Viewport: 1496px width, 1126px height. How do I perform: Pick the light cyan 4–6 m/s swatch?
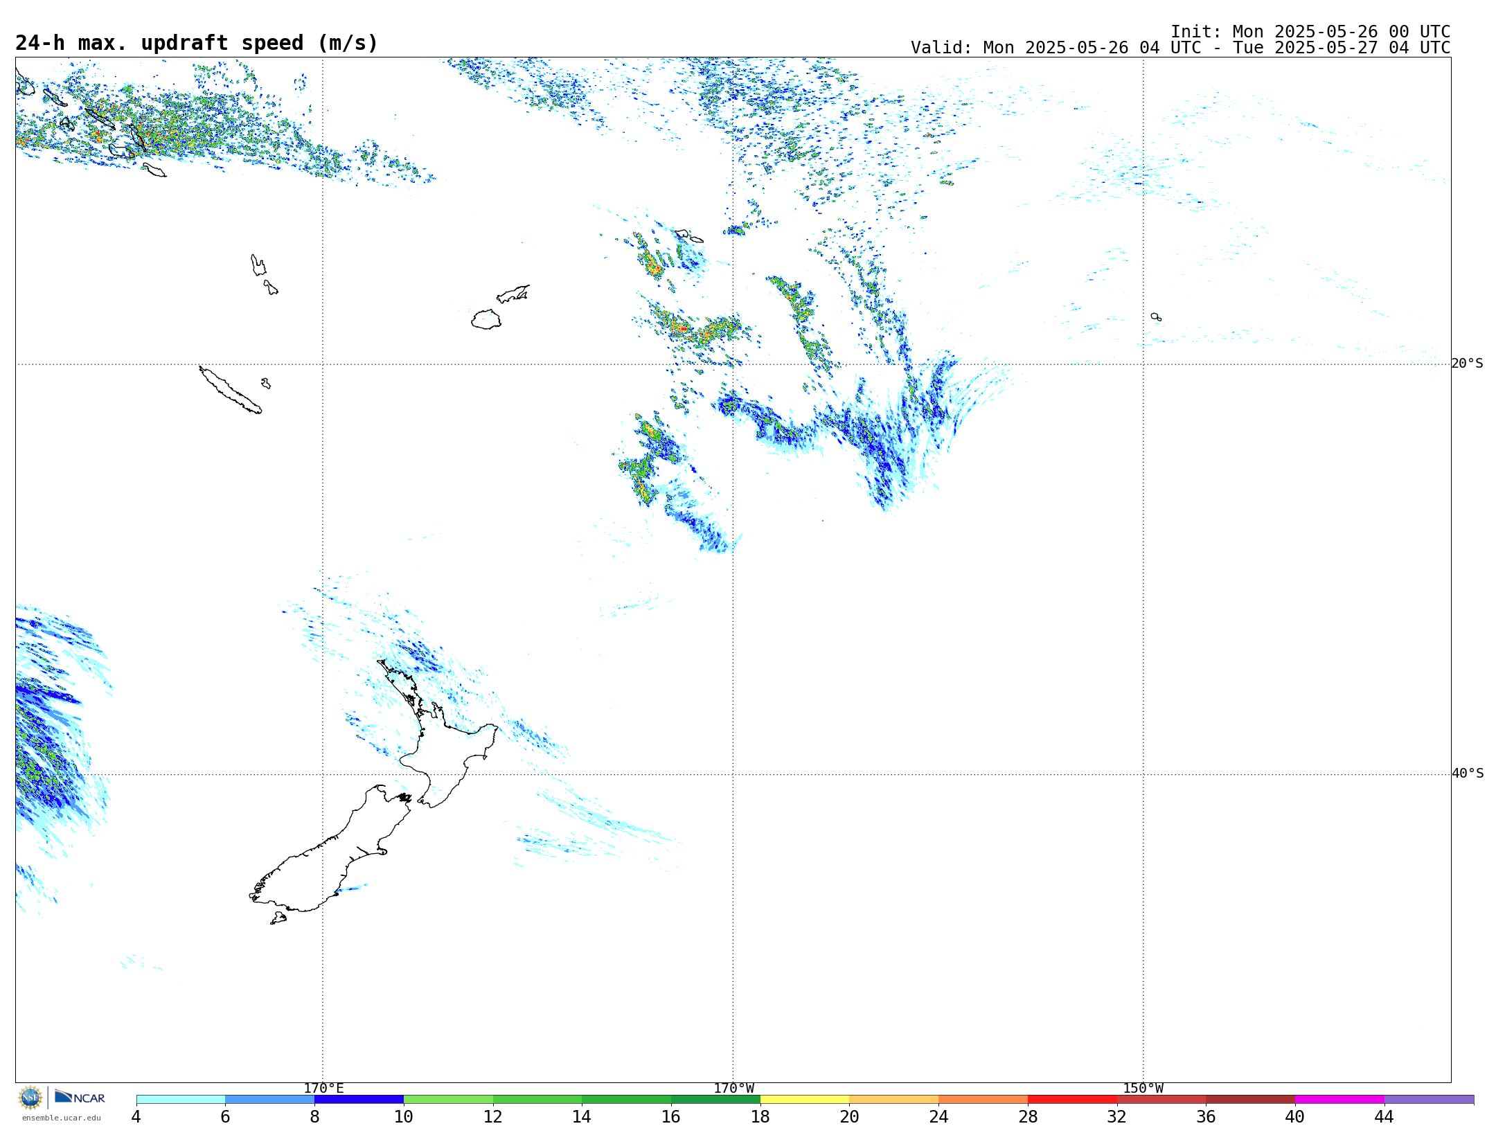181,1100
